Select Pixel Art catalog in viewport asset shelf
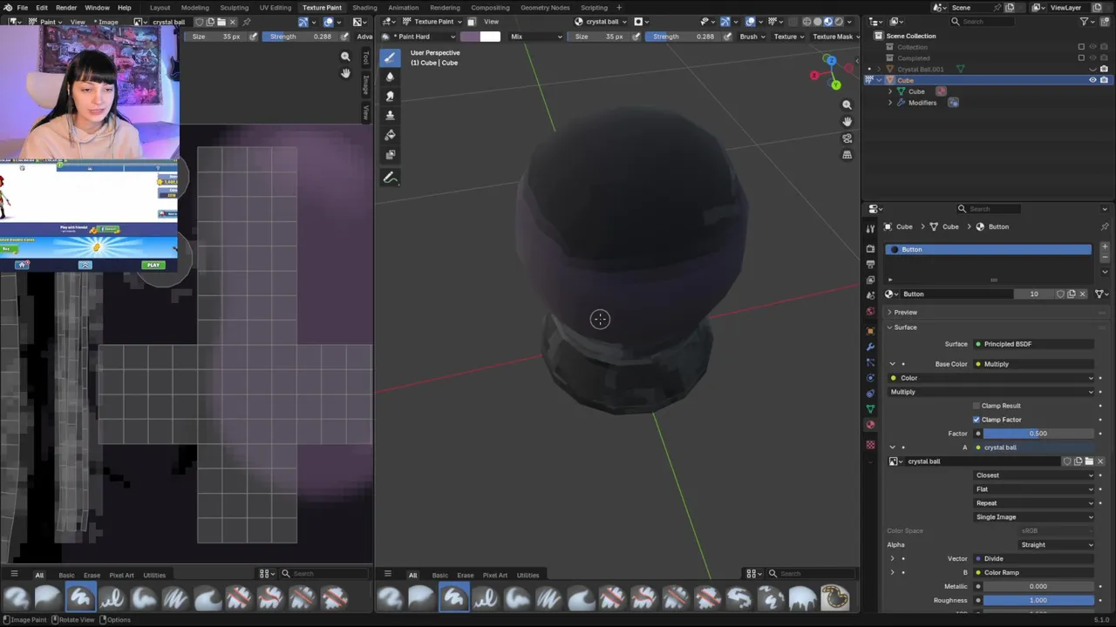 tap(495, 575)
